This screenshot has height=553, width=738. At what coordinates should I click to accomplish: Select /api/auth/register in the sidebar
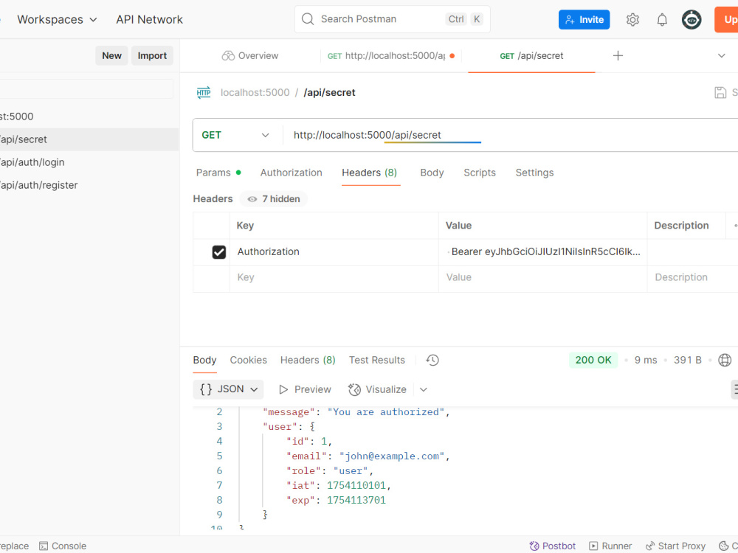(x=89, y=185)
